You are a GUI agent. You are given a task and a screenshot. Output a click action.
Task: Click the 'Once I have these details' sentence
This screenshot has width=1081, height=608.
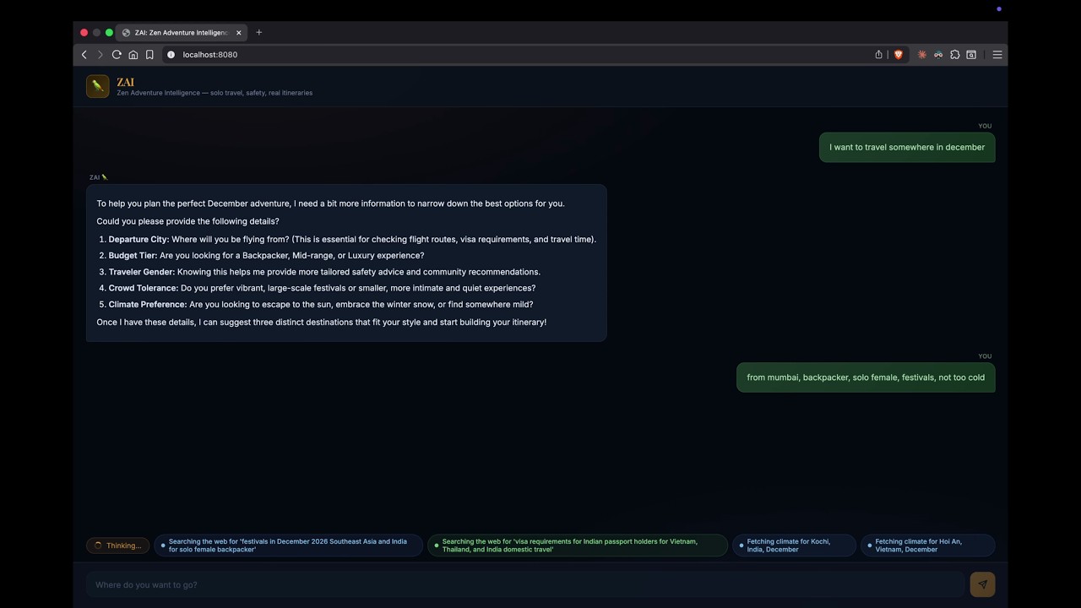322,322
